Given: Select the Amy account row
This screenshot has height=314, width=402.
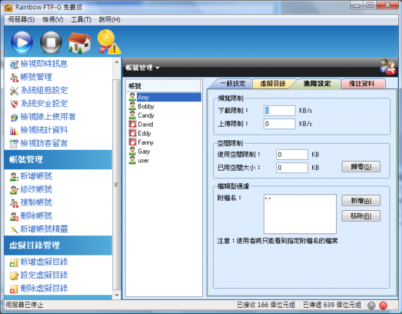Looking at the screenshot, I should click(x=165, y=98).
